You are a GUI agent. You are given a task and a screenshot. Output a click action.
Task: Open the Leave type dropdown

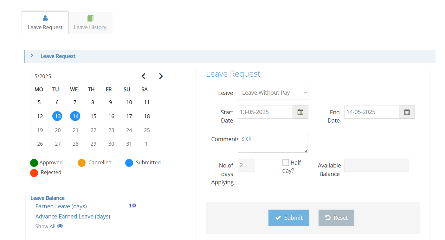(273, 93)
